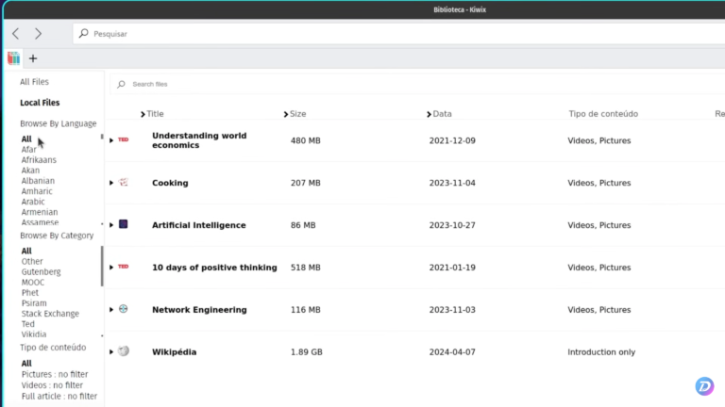Viewport: 725px width, 407px height.
Task: Select Local Files in sidebar
Action: (40, 103)
